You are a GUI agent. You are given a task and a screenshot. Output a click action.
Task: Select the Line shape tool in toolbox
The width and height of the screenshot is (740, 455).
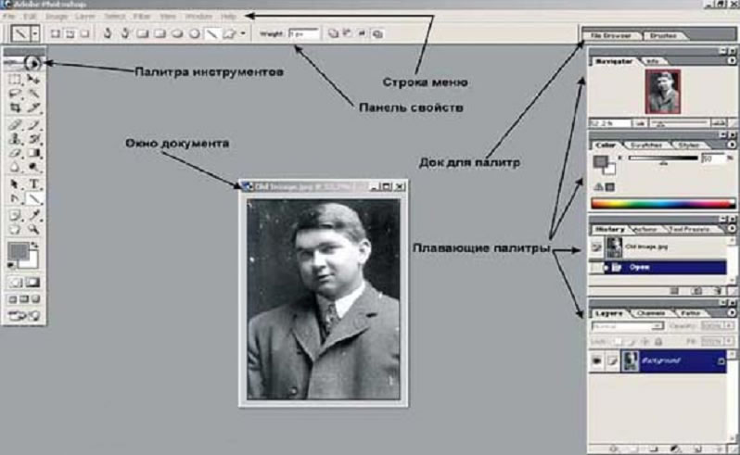(x=33, y=198)
